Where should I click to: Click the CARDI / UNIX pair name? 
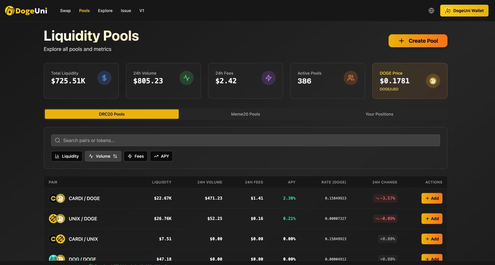pyautogui.click(x=83, y=239)
